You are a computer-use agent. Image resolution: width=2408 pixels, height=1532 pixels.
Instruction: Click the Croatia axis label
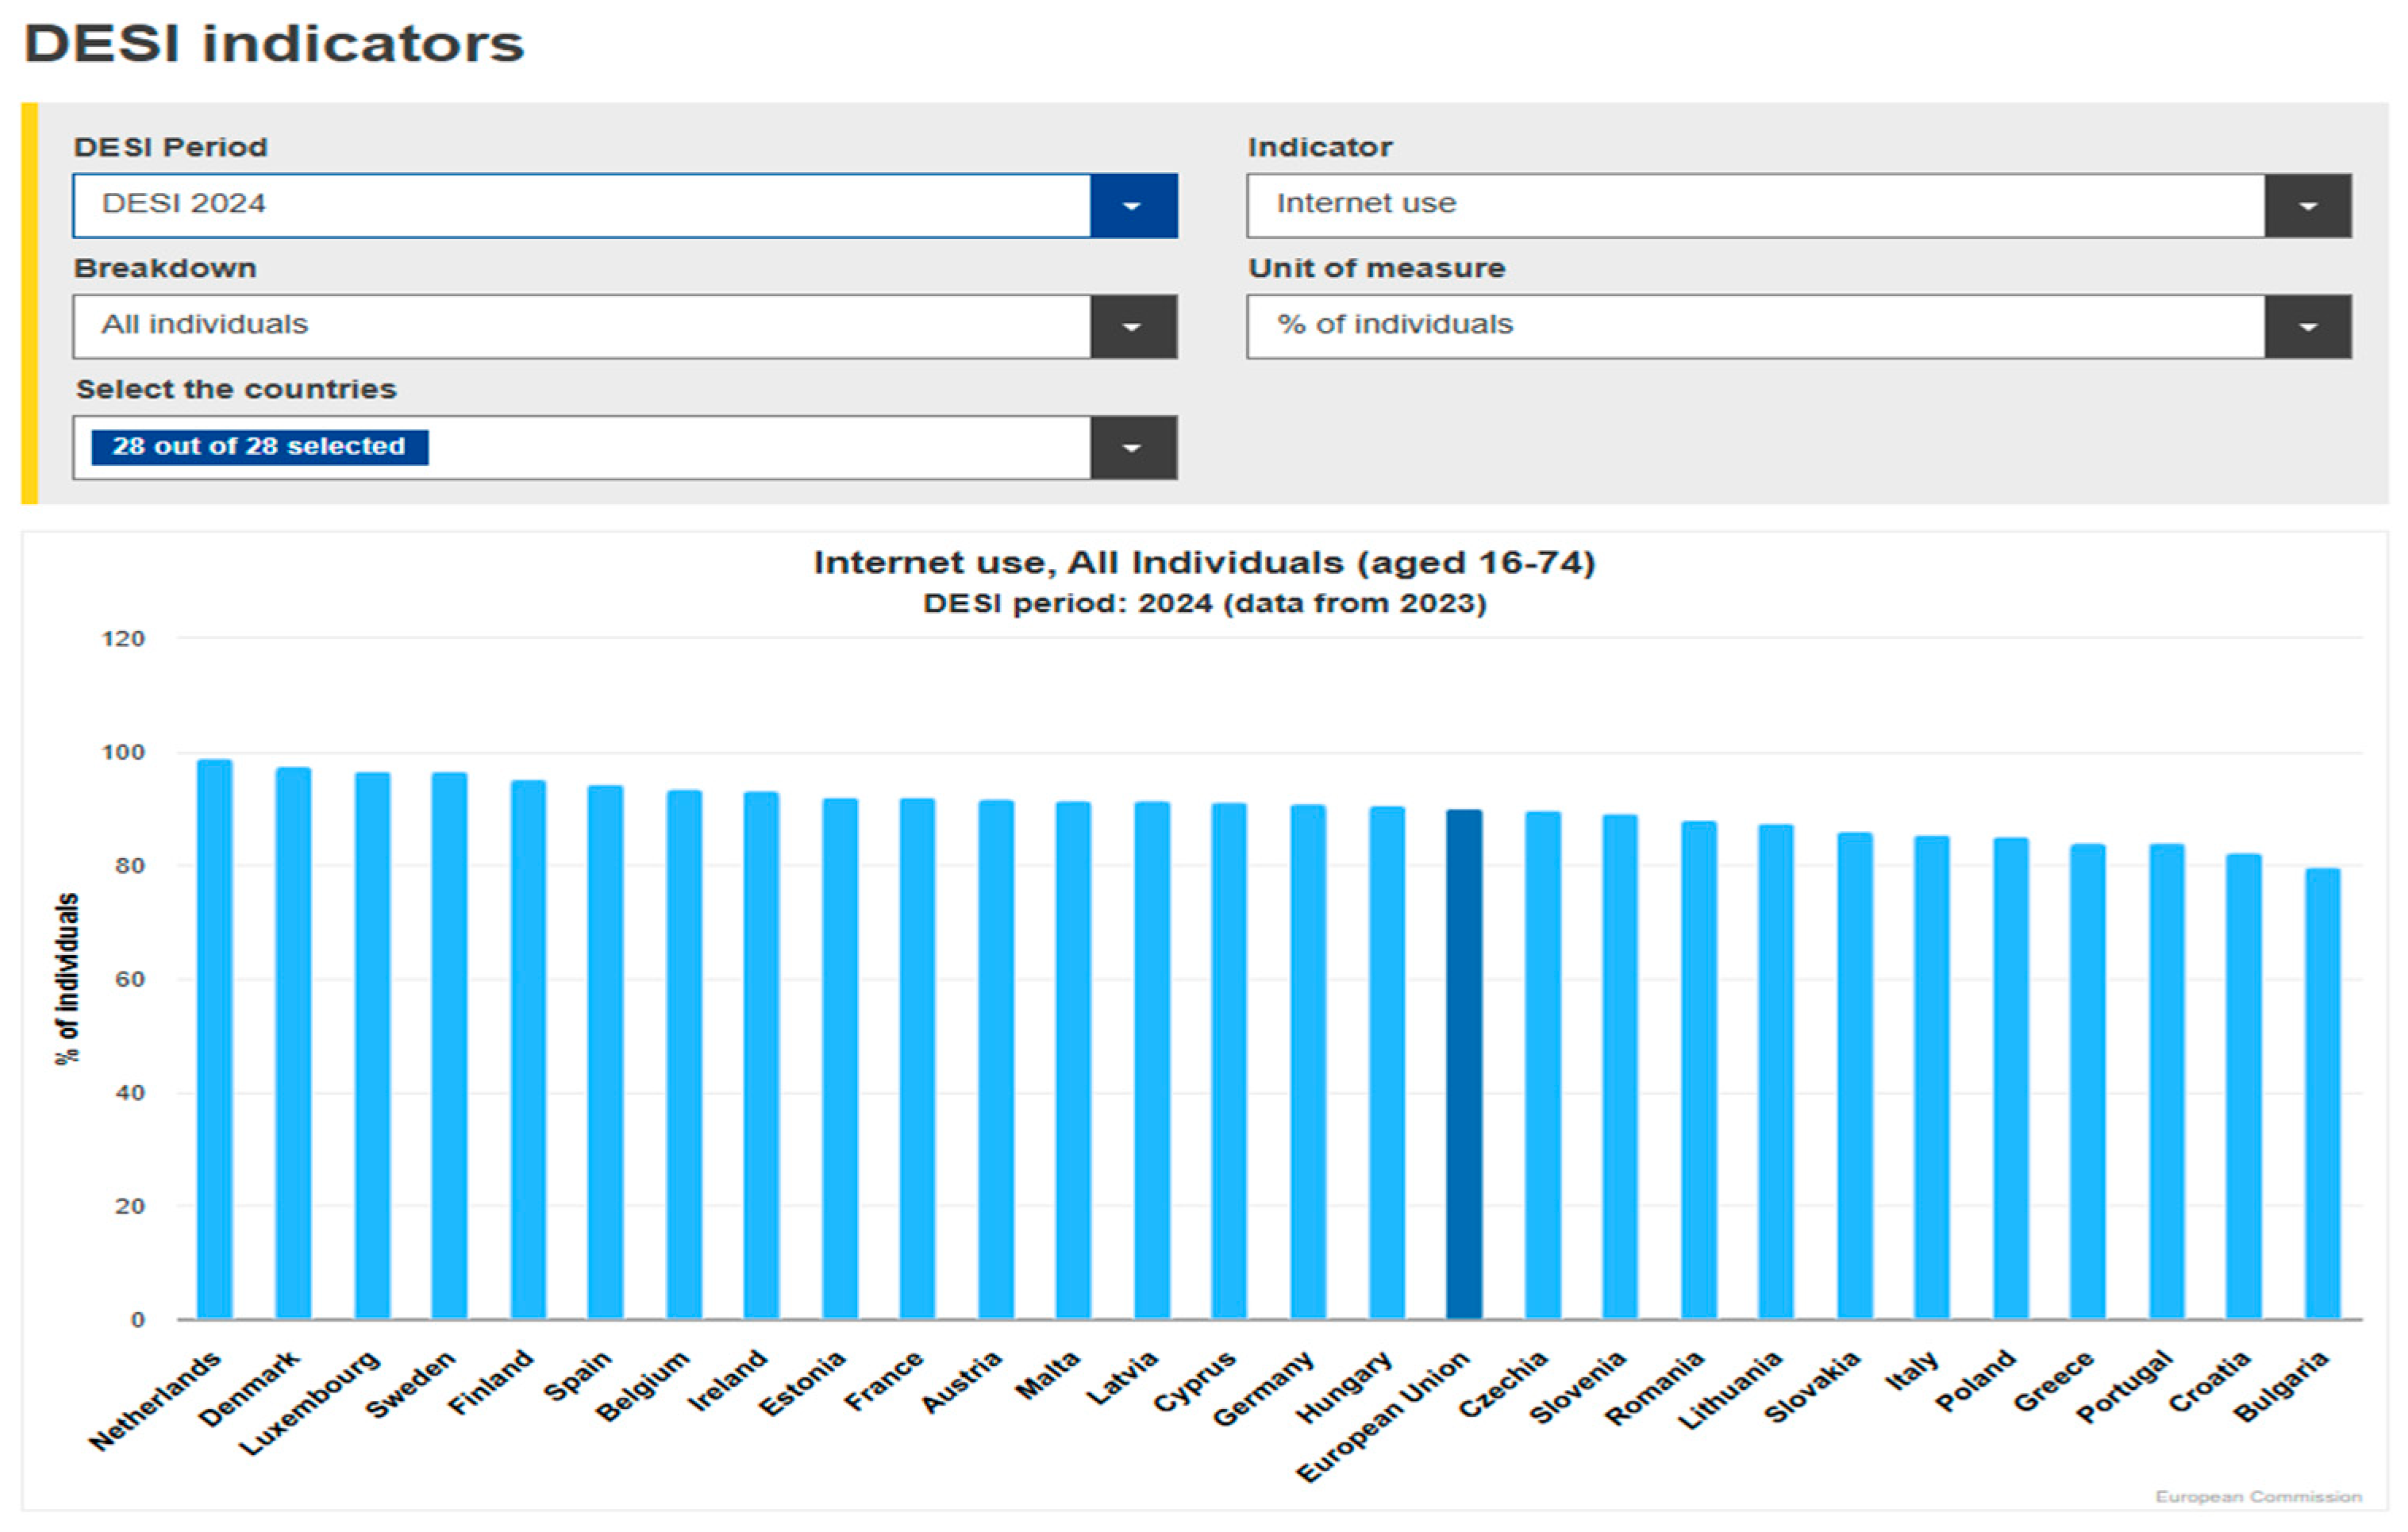pyautogui.click(x=2210, y=1382)
